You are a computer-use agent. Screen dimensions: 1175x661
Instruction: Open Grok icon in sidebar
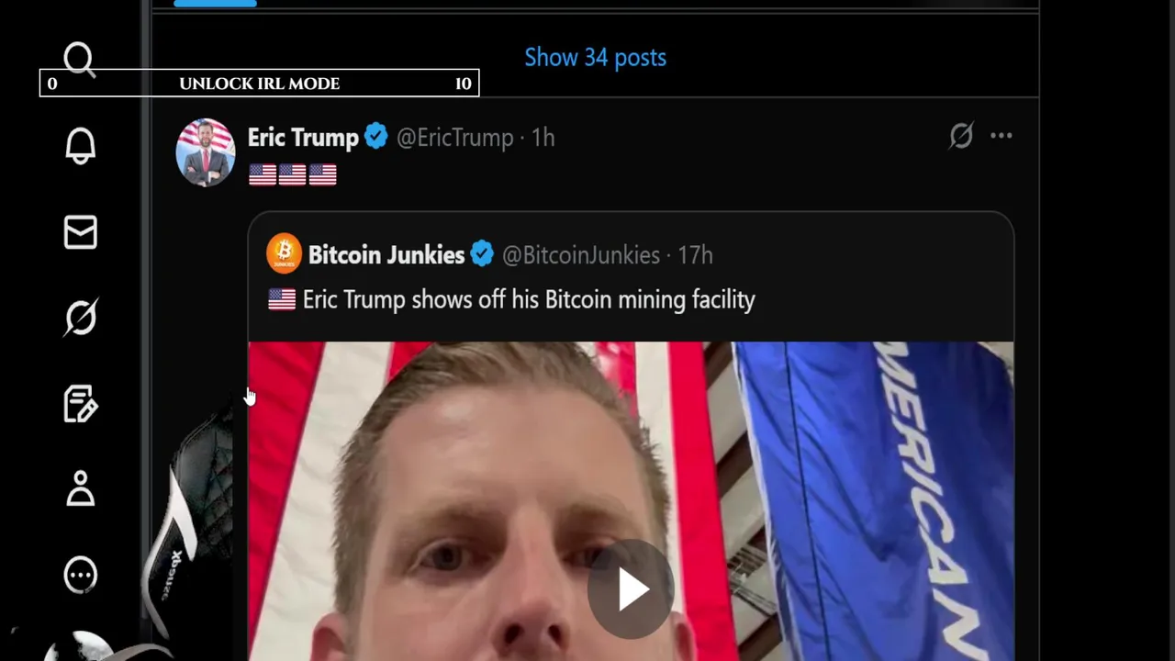[x=80, y=318]
